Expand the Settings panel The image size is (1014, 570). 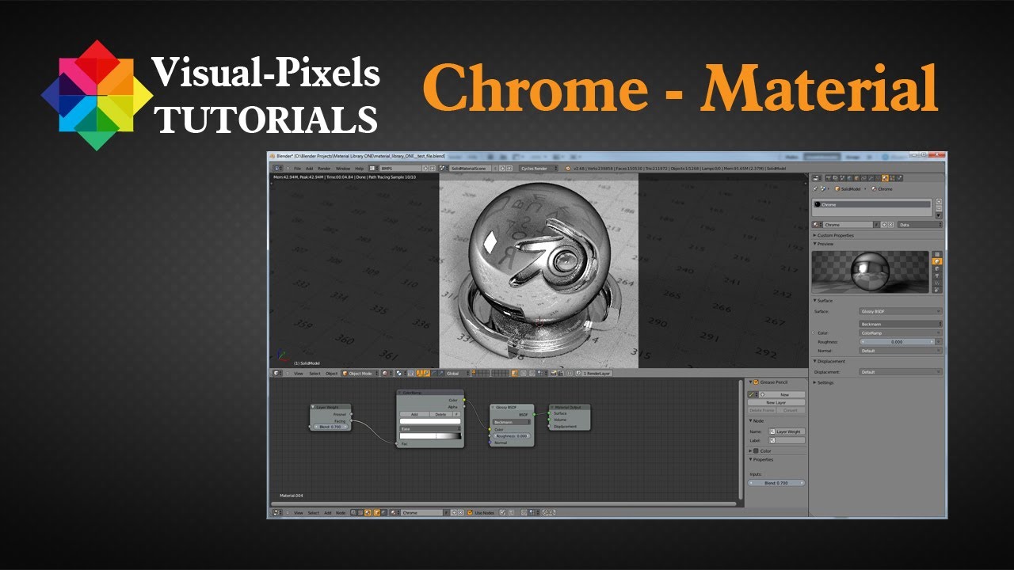pyautogui.click(x=824, y=382)
